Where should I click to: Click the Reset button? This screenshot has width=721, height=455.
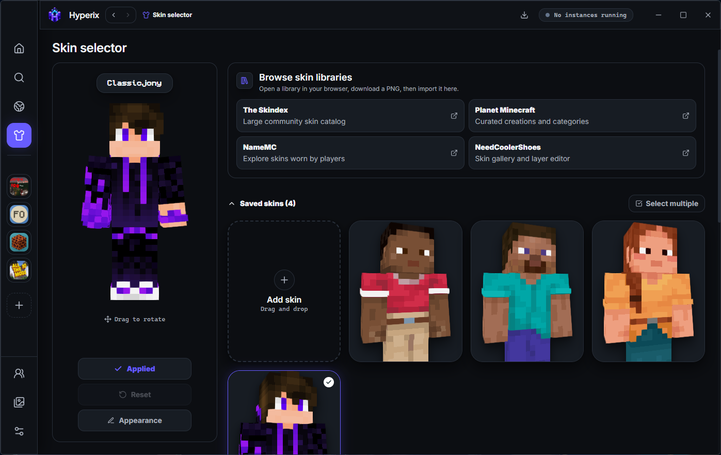pyautogui.click(x=135, y=395)
